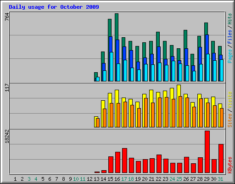
Task: Click day label 27 on the axis
Action: (x=193, y=179)
